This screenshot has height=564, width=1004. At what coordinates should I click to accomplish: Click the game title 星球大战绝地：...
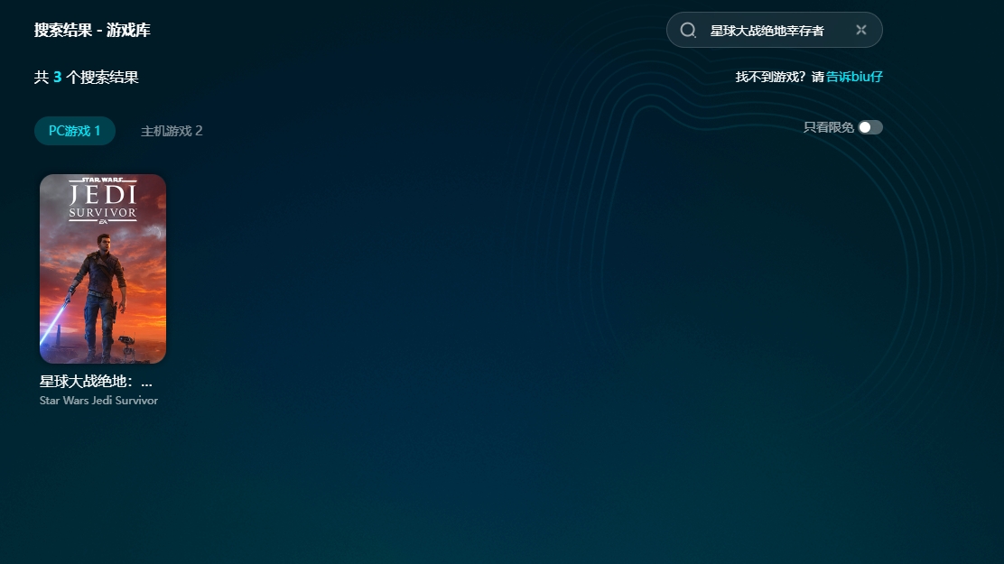tap(96, 382)
